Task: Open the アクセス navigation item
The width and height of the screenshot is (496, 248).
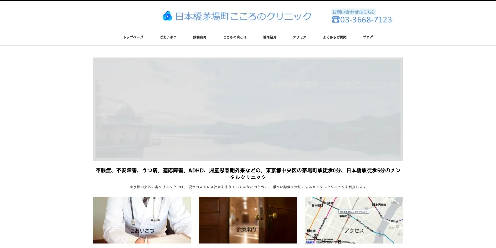Action: tap(299, 37)
